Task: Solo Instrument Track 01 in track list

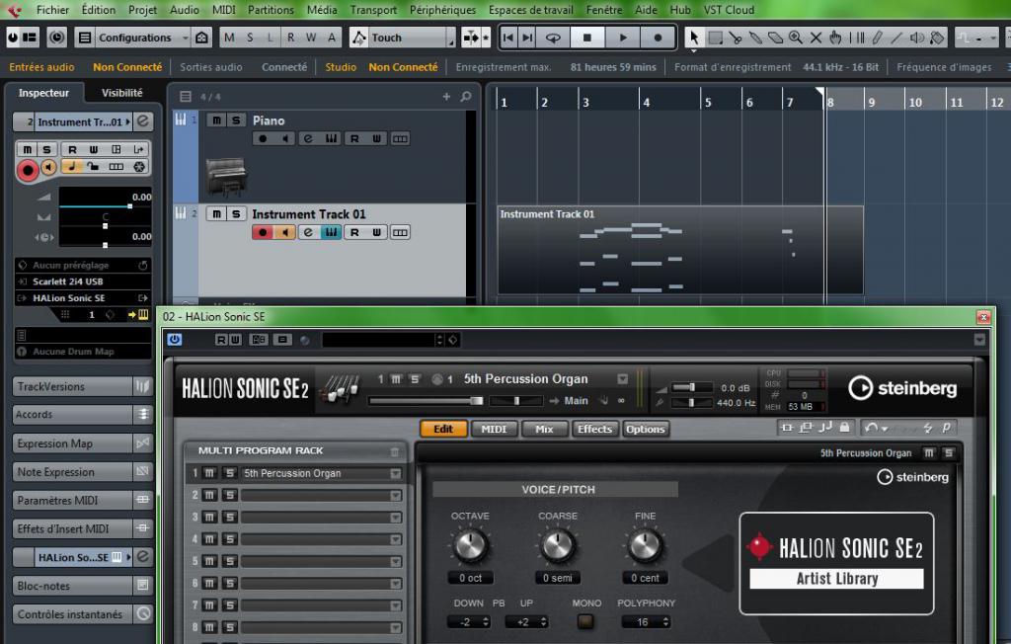Action: pyautogui.click(x=236, y=213)
